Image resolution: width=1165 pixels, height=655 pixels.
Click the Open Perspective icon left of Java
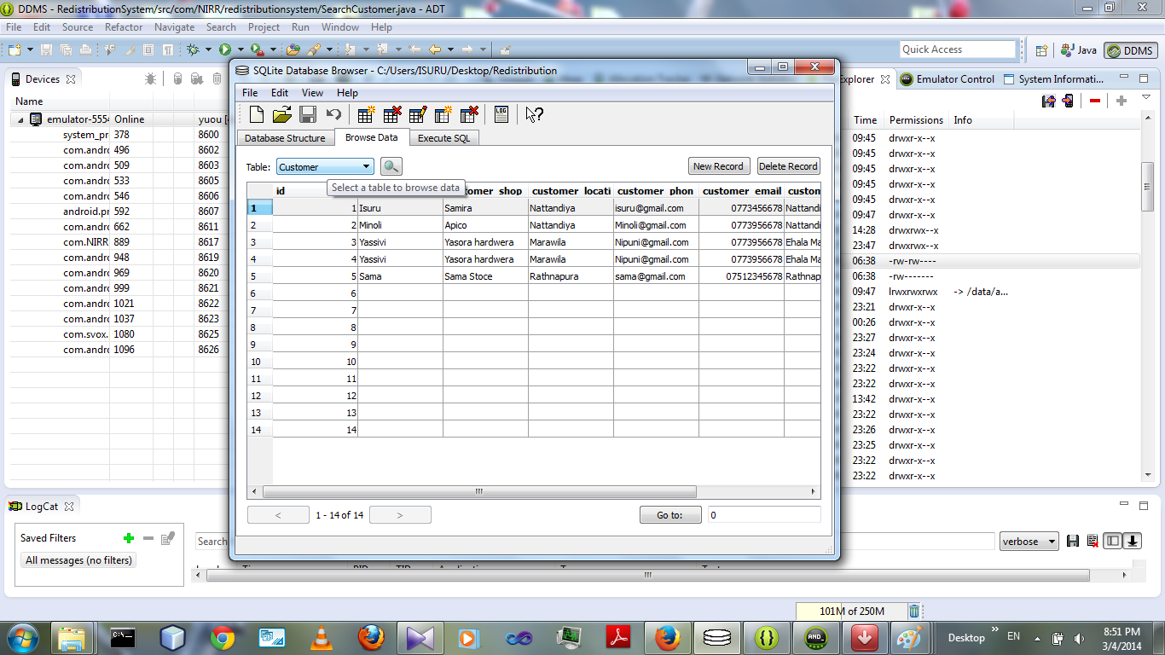[x=1041, y=50]
